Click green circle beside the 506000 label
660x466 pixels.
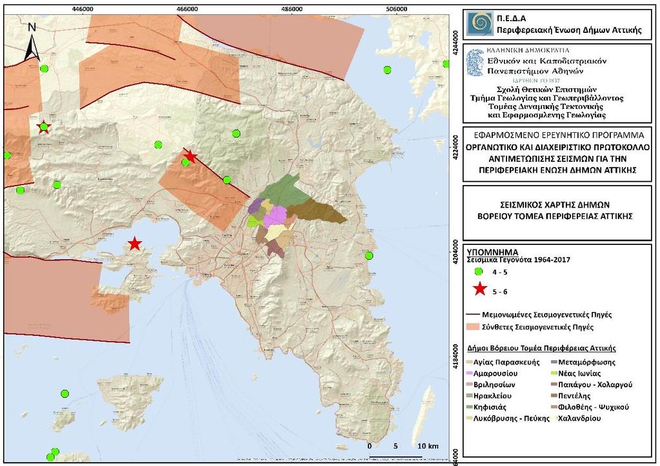pyautogui.click(x=387, y=70)
